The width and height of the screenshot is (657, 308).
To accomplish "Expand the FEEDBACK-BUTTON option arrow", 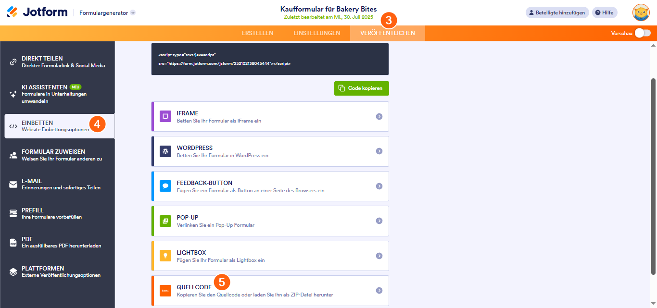I will pos(379,186).
